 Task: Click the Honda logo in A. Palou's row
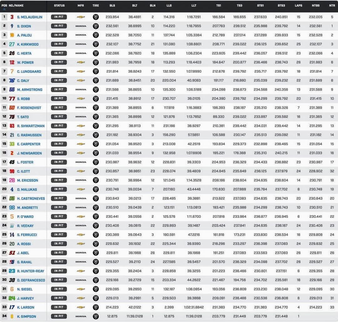(x=81, y=35)
